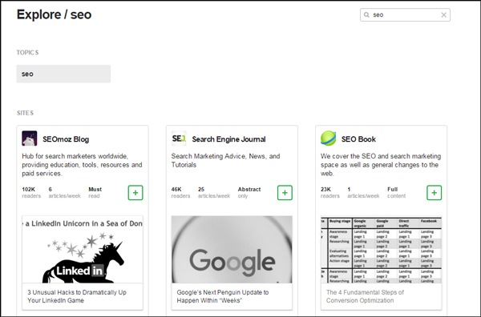Open the landing page table thumbnail
481x317 pixels.
point(381,249)
